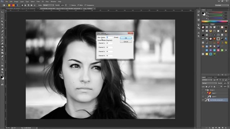Click Add layer mask icon in Layers panel
230x129 pixels.
[x=213, y=128]
